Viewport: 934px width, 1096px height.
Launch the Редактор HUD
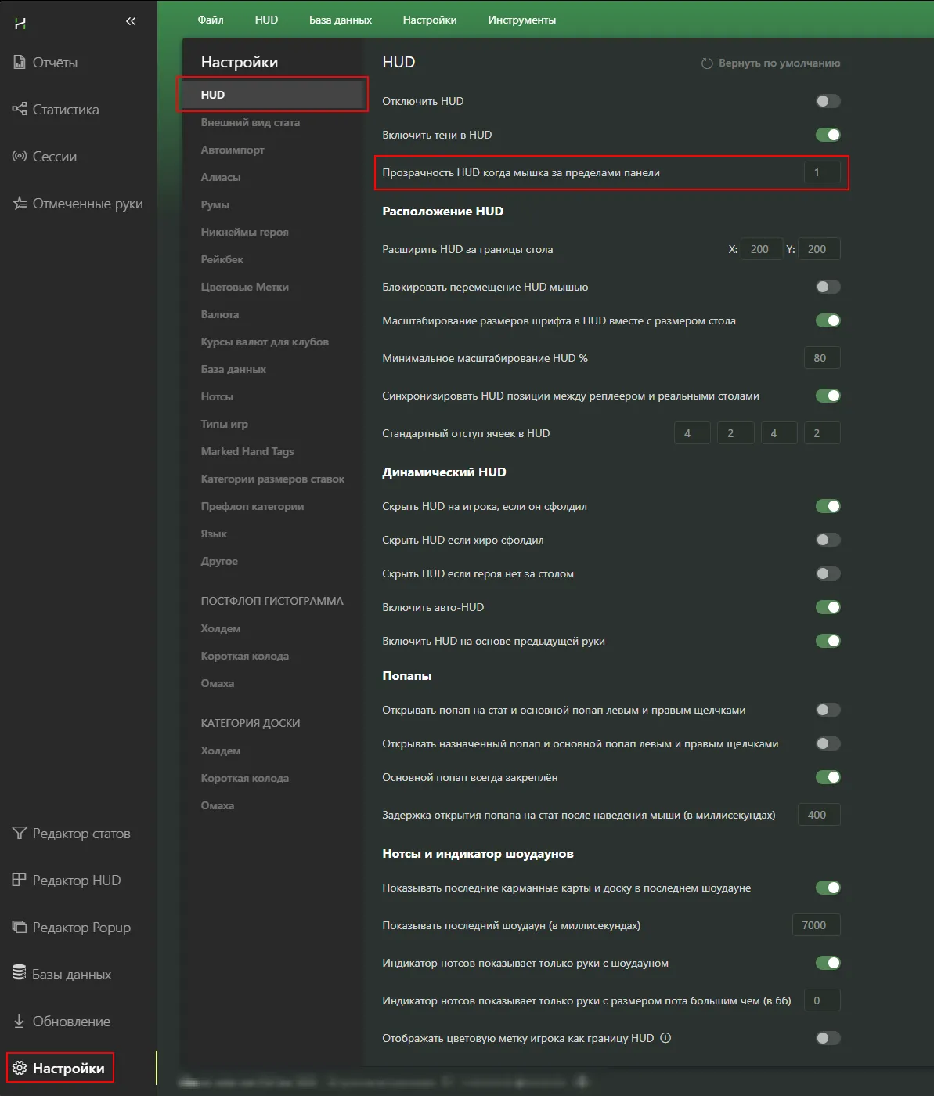pyautogui.click(x=76, y=881)
